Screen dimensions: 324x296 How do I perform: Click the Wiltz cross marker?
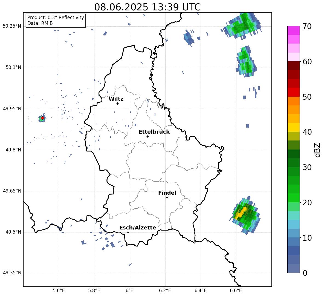(x=118, y=104)
